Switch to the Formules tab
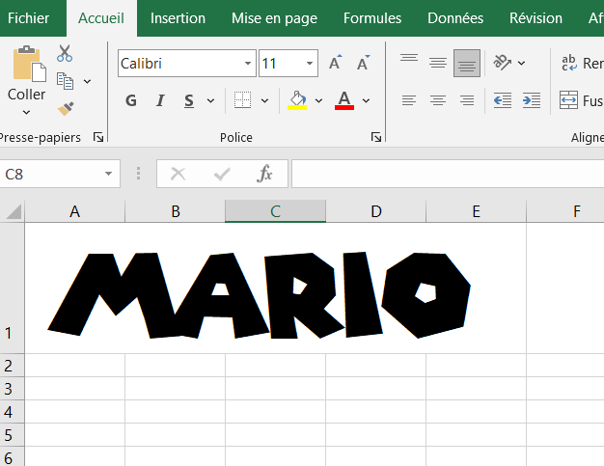 point(372,18)
